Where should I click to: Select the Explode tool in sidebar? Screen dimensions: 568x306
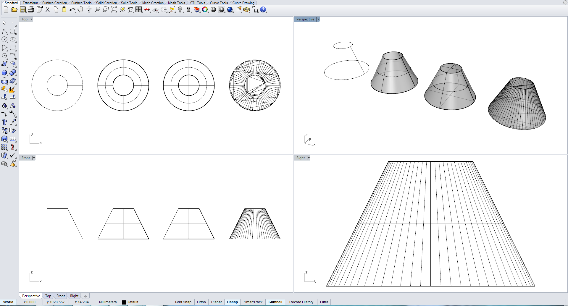12,89
